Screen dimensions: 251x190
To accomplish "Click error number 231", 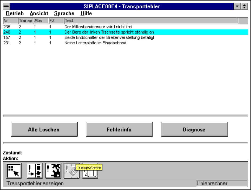I will 7,43.
